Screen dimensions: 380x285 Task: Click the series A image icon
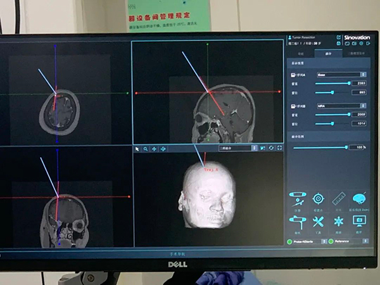click(293, 75)
